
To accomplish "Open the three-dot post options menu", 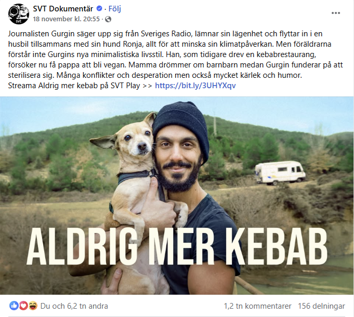I will click(336, 13).
